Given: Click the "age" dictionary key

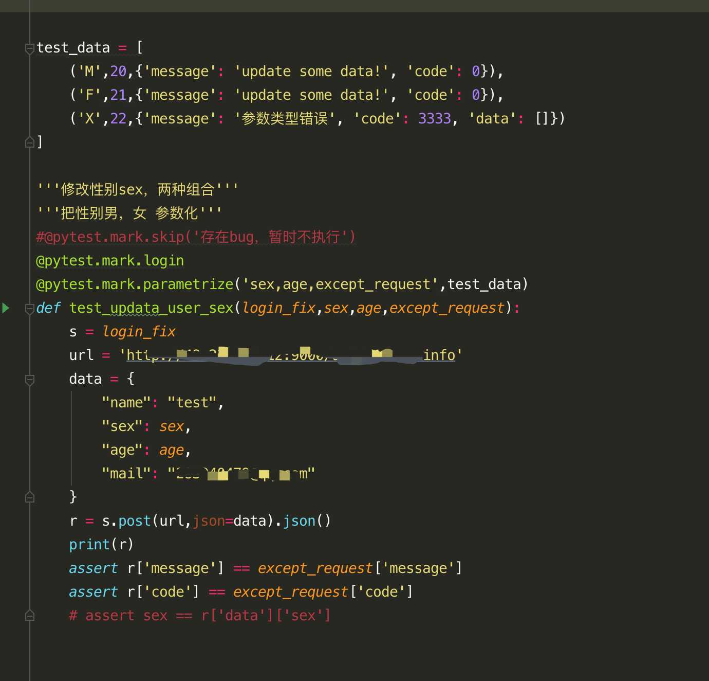Looking at the screenshot, I should click(x=122, y=450).
